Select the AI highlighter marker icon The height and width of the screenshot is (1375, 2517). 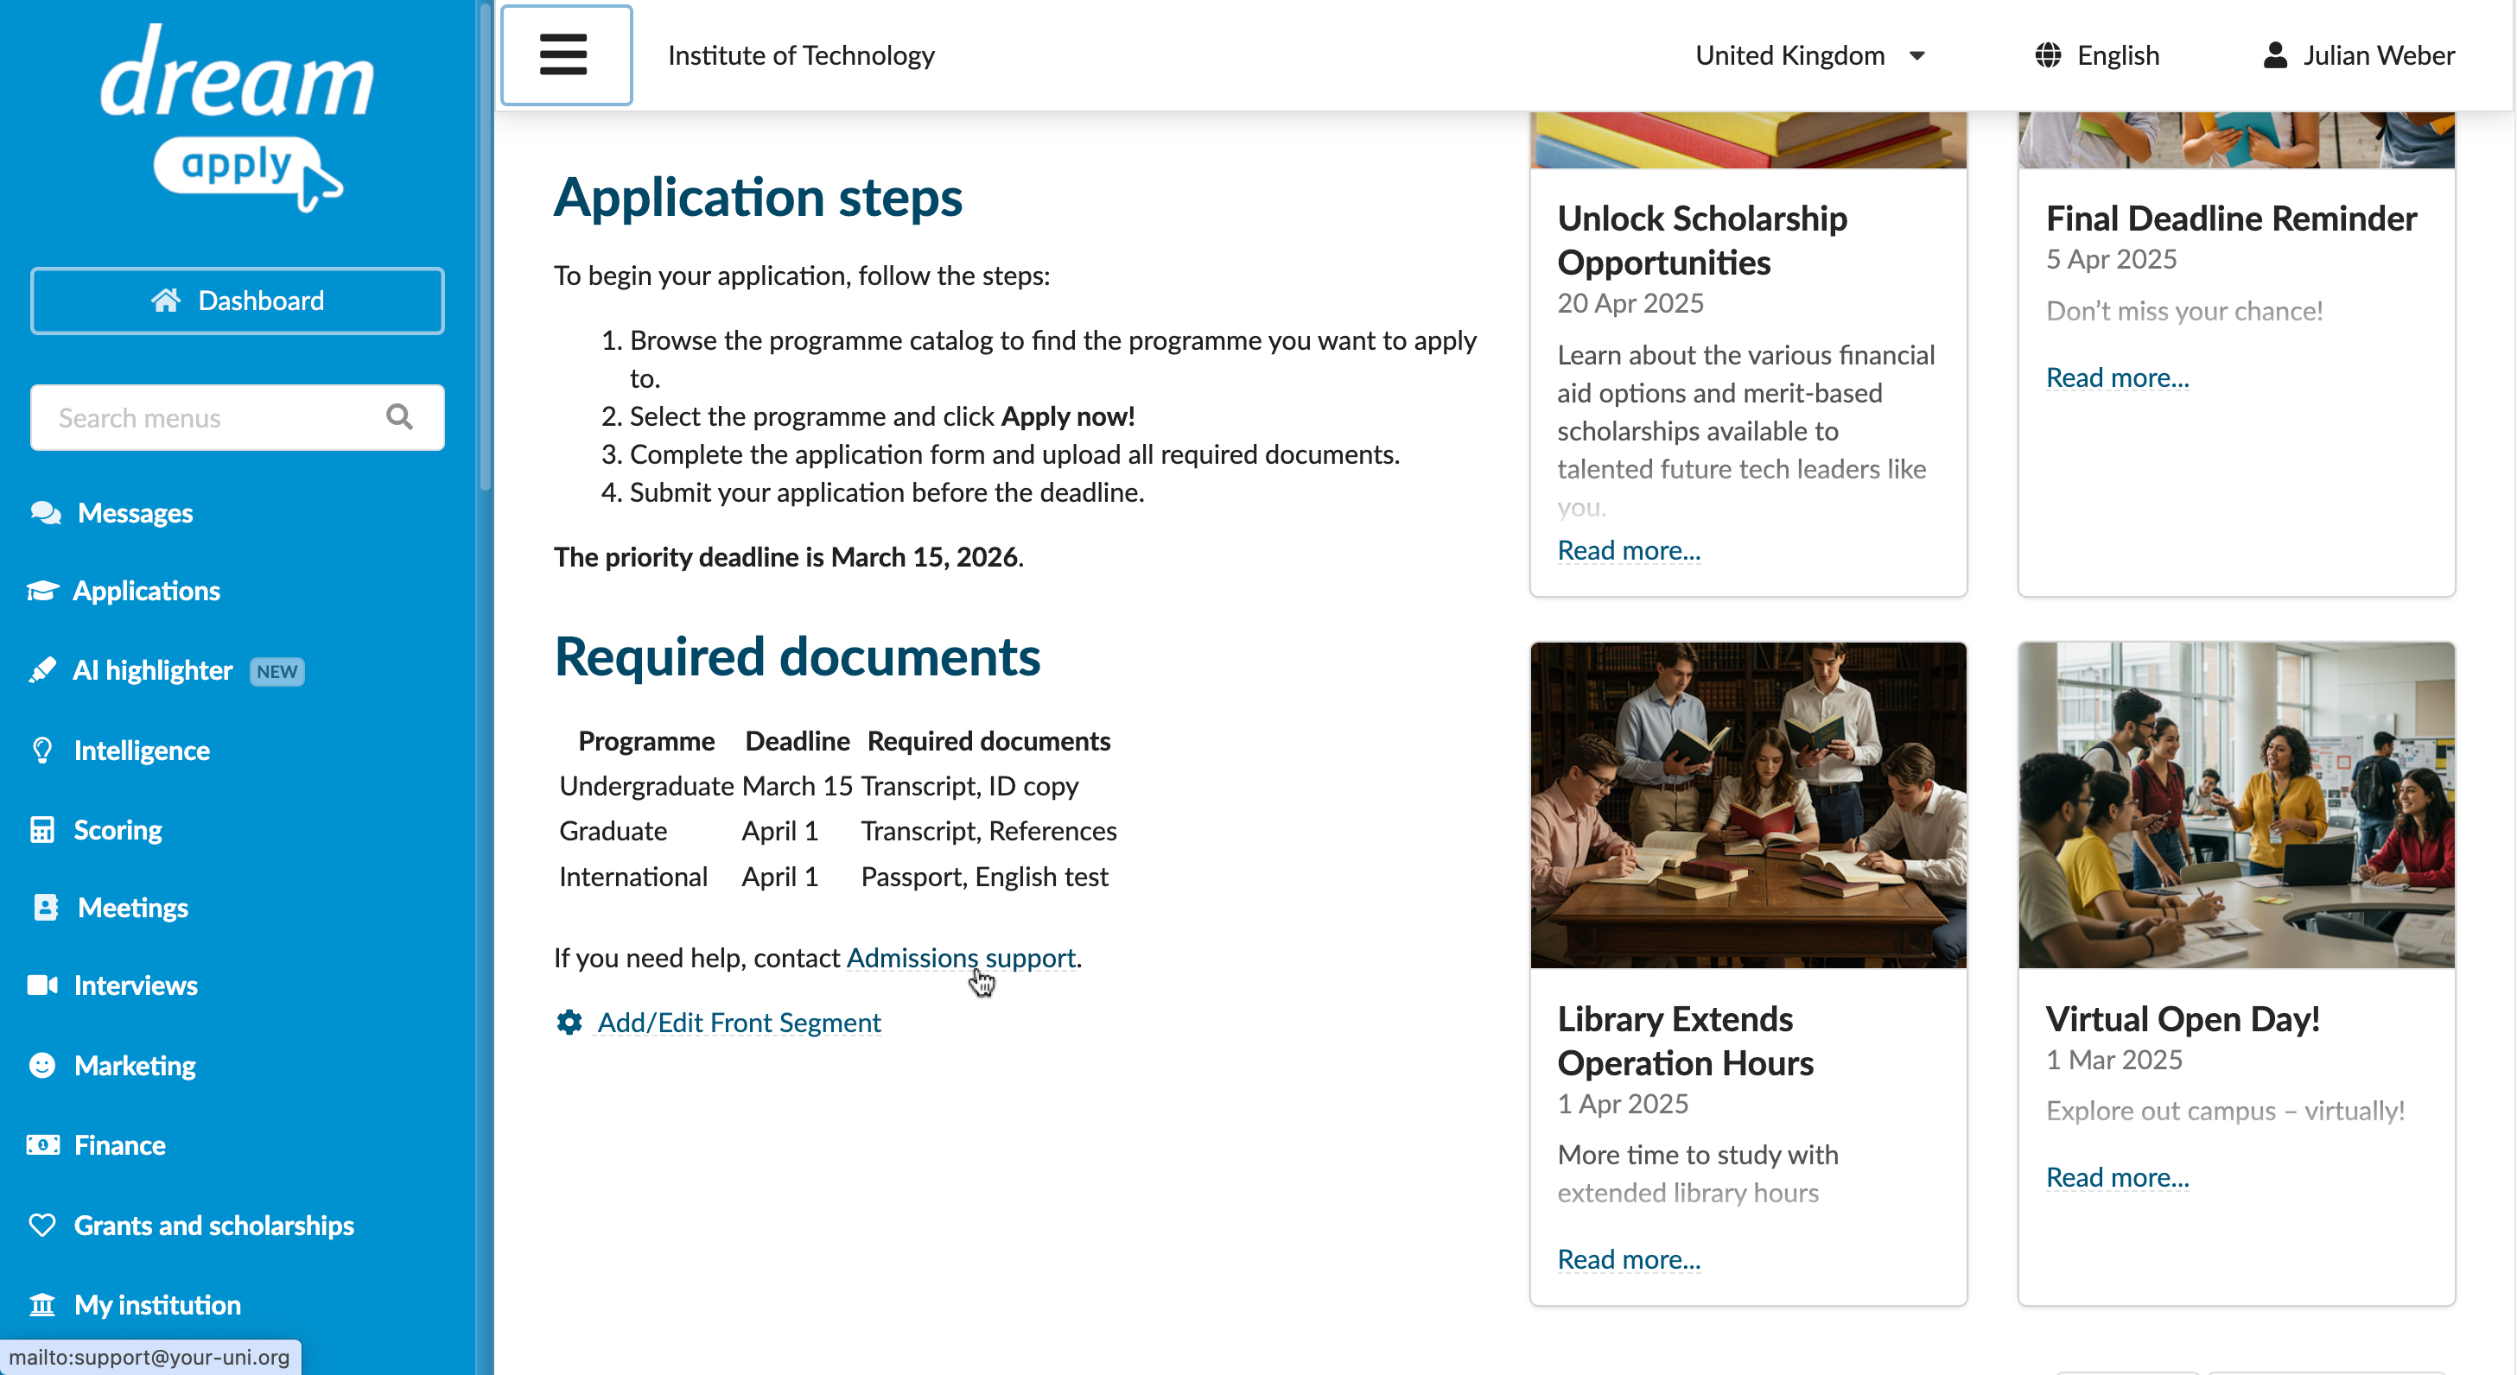point(42,670)
